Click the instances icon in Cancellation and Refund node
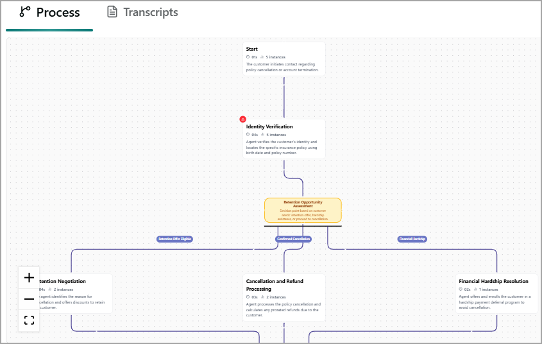Image resolution: width=542 pixels, height=344 pixels. (x=263, y=297)
